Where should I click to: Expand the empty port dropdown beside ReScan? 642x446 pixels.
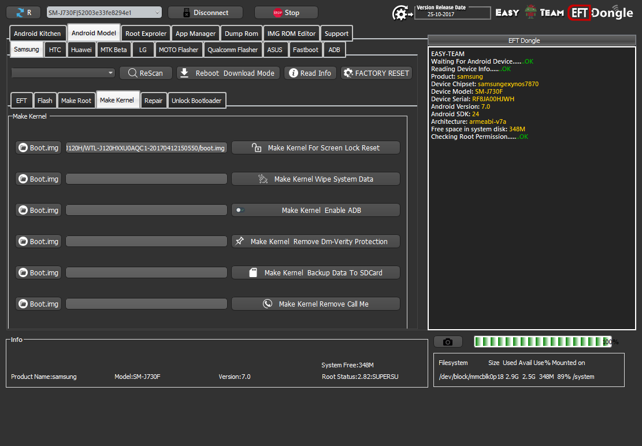pos(63,73)
